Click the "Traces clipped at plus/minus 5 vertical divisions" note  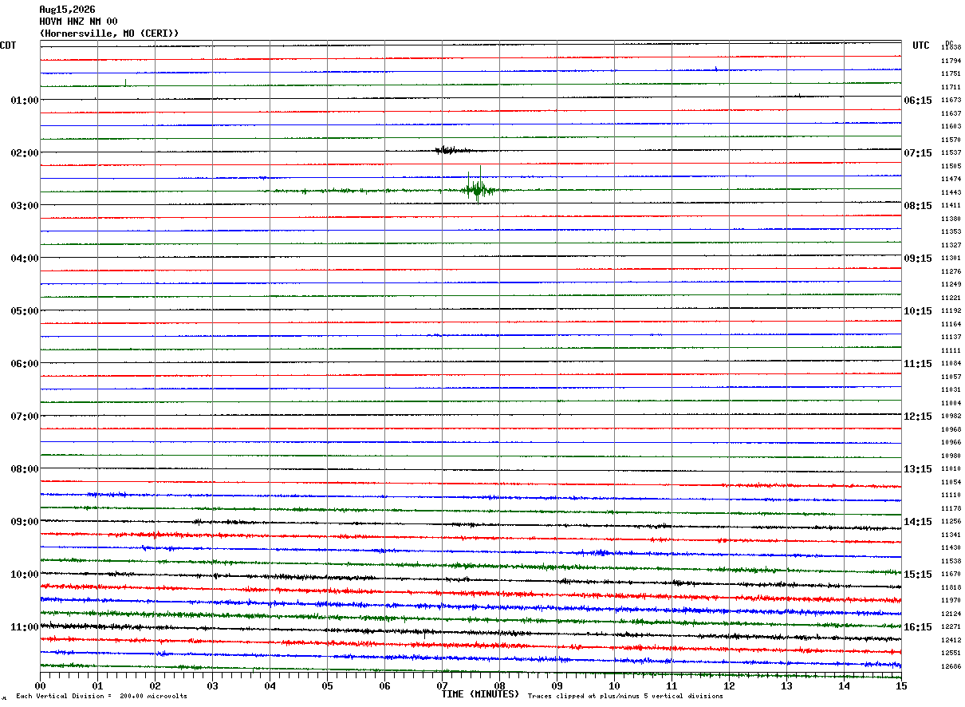[625, 696]
